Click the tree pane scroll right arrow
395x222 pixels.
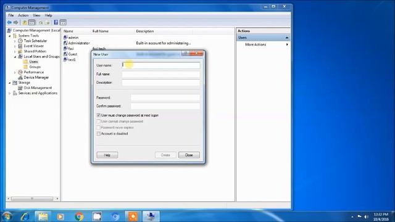pyautogui.click(x=57, y=199)
